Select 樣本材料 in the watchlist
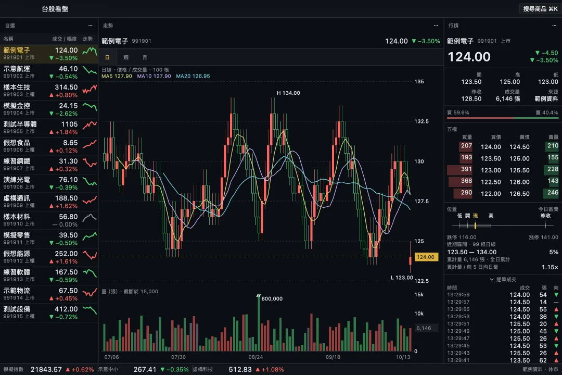The height and width of the screenshot is (375, 562). click(x=49, y=220)
